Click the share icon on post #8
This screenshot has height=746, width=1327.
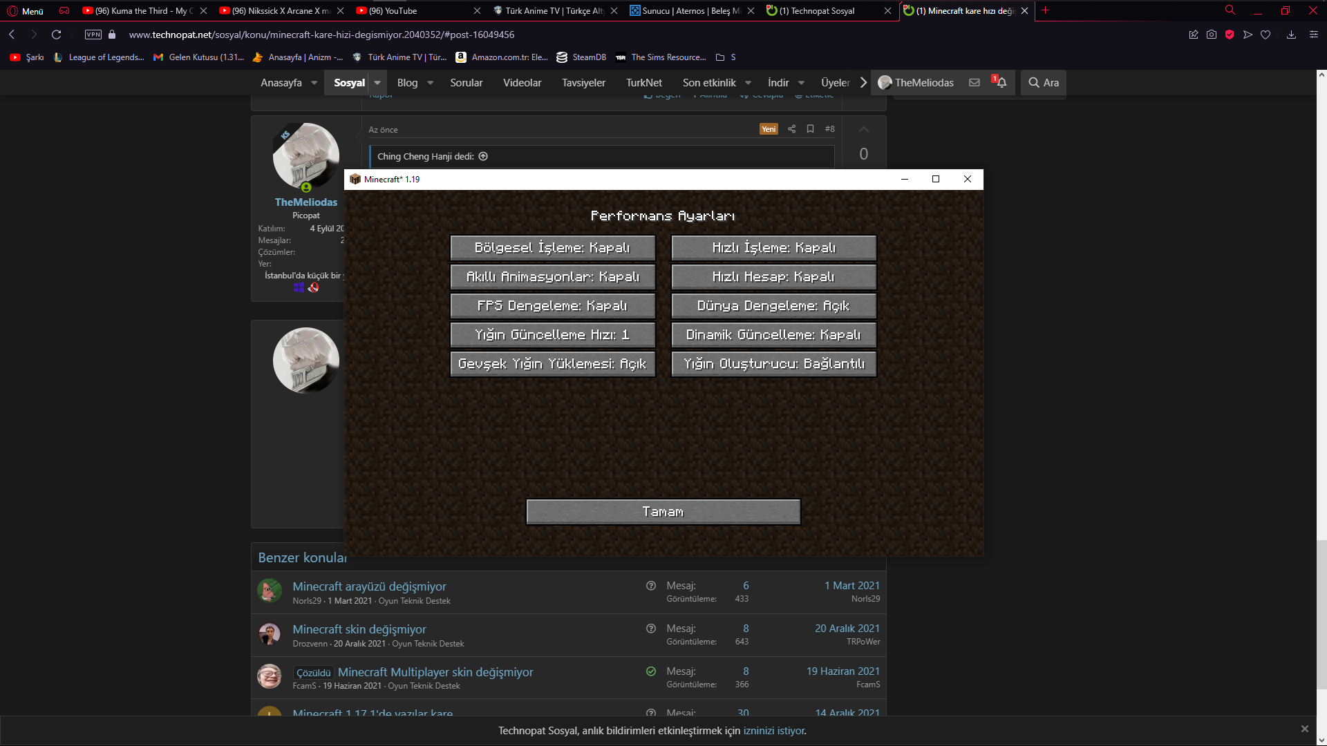tap(791, 129)
